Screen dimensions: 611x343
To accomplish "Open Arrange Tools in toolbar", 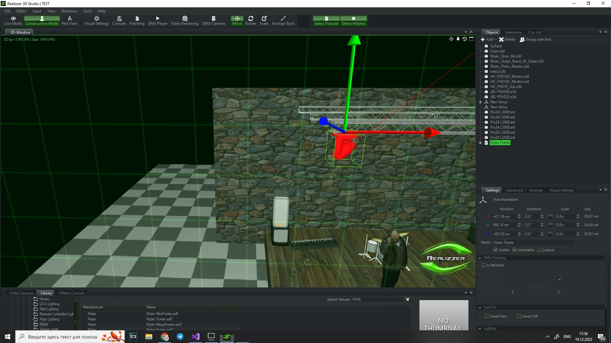I will point(283,21).
